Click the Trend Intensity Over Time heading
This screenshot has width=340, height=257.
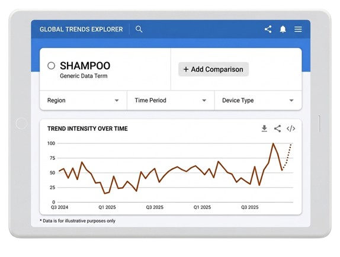pyautogui.click(x=88, y=128)
